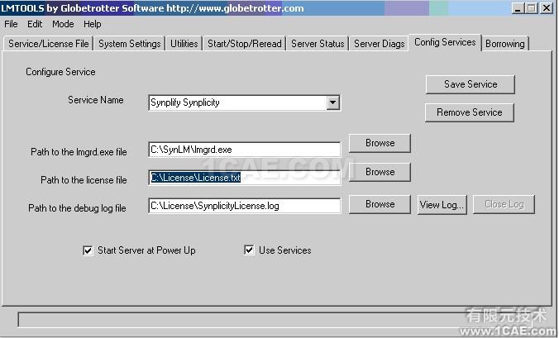Click the Close Log button
This screenshot has width=559, height=338.
pos(504,204)
